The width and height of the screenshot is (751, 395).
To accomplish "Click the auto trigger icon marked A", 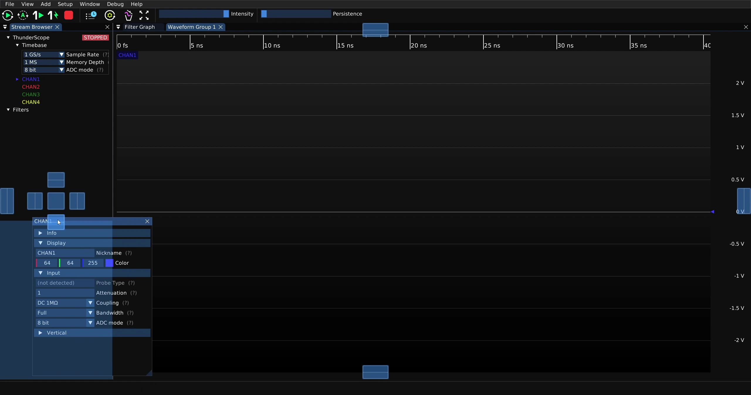I will [23, 15].
